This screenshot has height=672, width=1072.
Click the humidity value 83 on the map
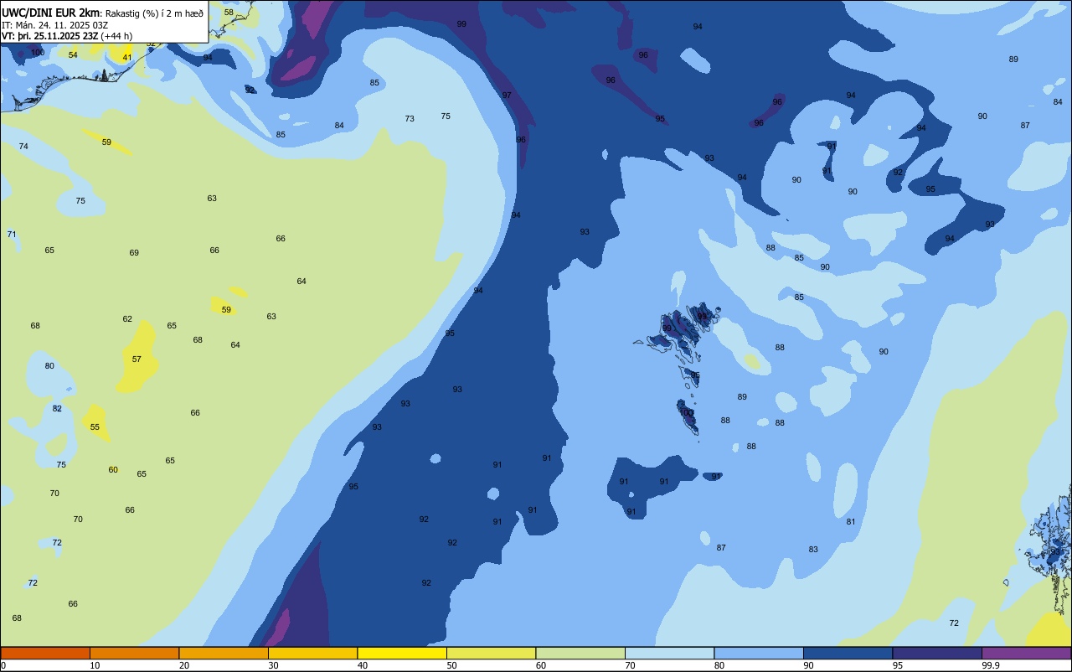813,550
